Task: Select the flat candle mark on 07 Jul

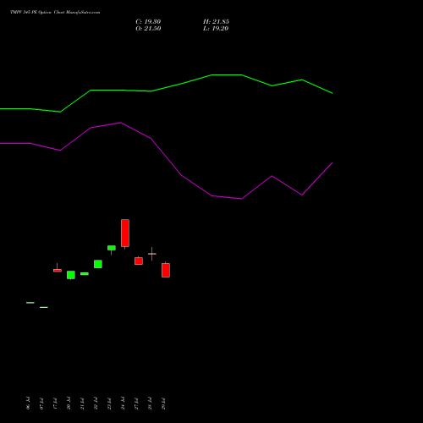Action: coord(44,307)
